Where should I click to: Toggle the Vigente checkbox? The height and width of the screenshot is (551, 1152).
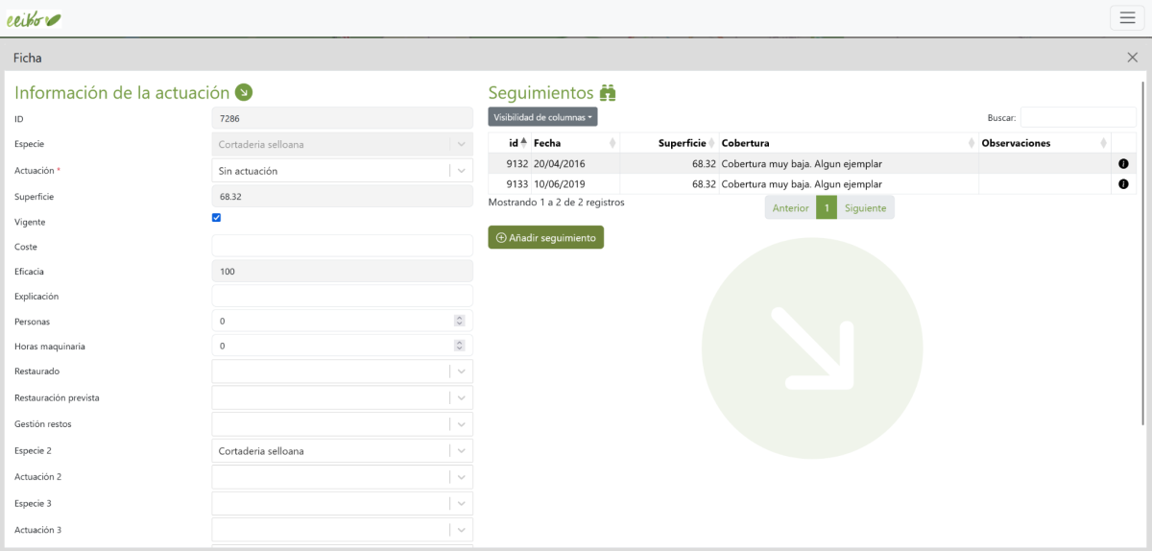(216, 218)
